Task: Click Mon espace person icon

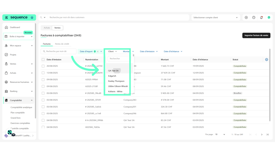Action: click(6, 46)
